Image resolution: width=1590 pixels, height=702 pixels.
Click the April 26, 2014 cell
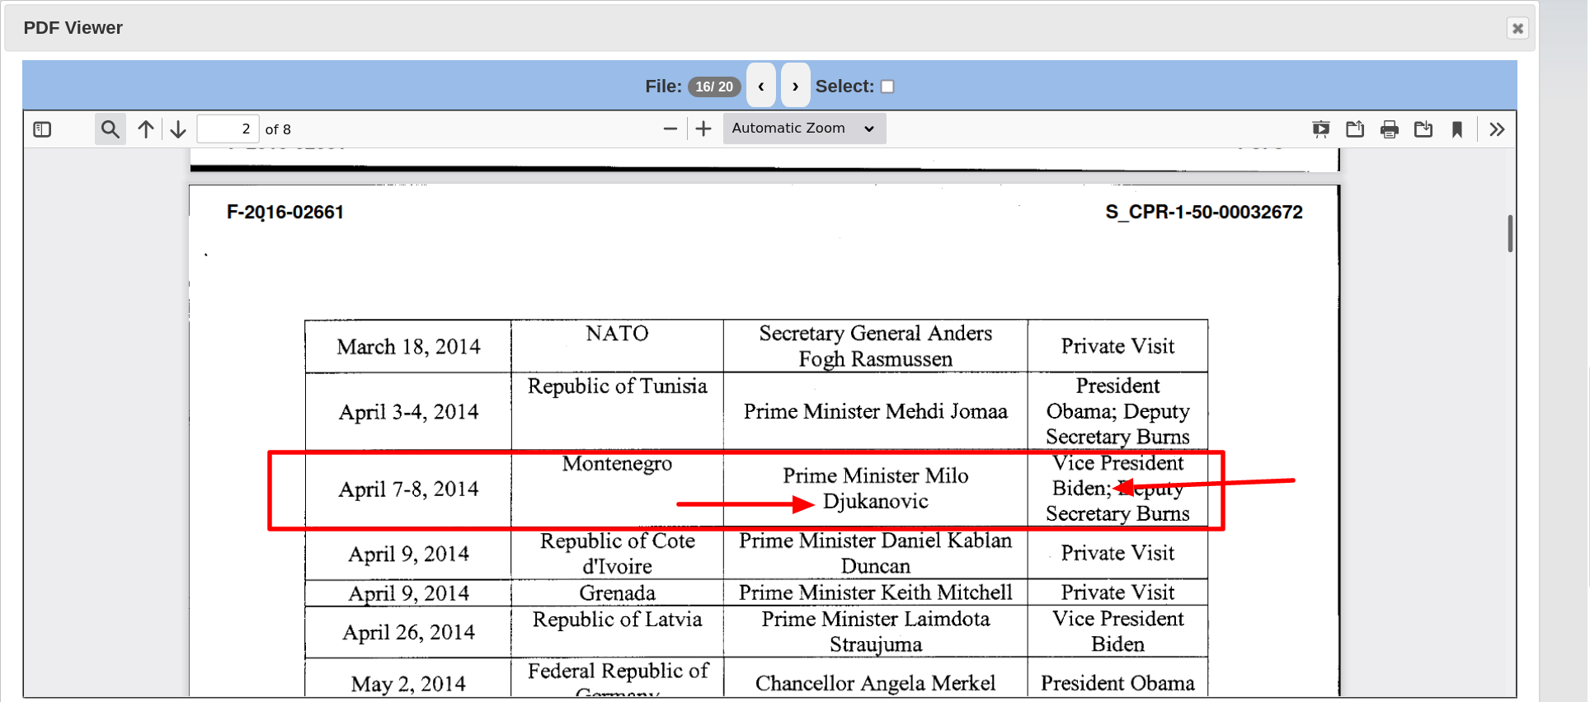point(408,633)
